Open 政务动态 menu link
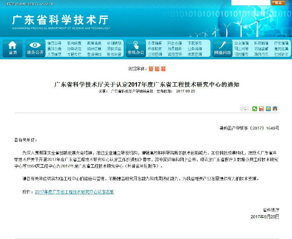 (x=74, y=49)
